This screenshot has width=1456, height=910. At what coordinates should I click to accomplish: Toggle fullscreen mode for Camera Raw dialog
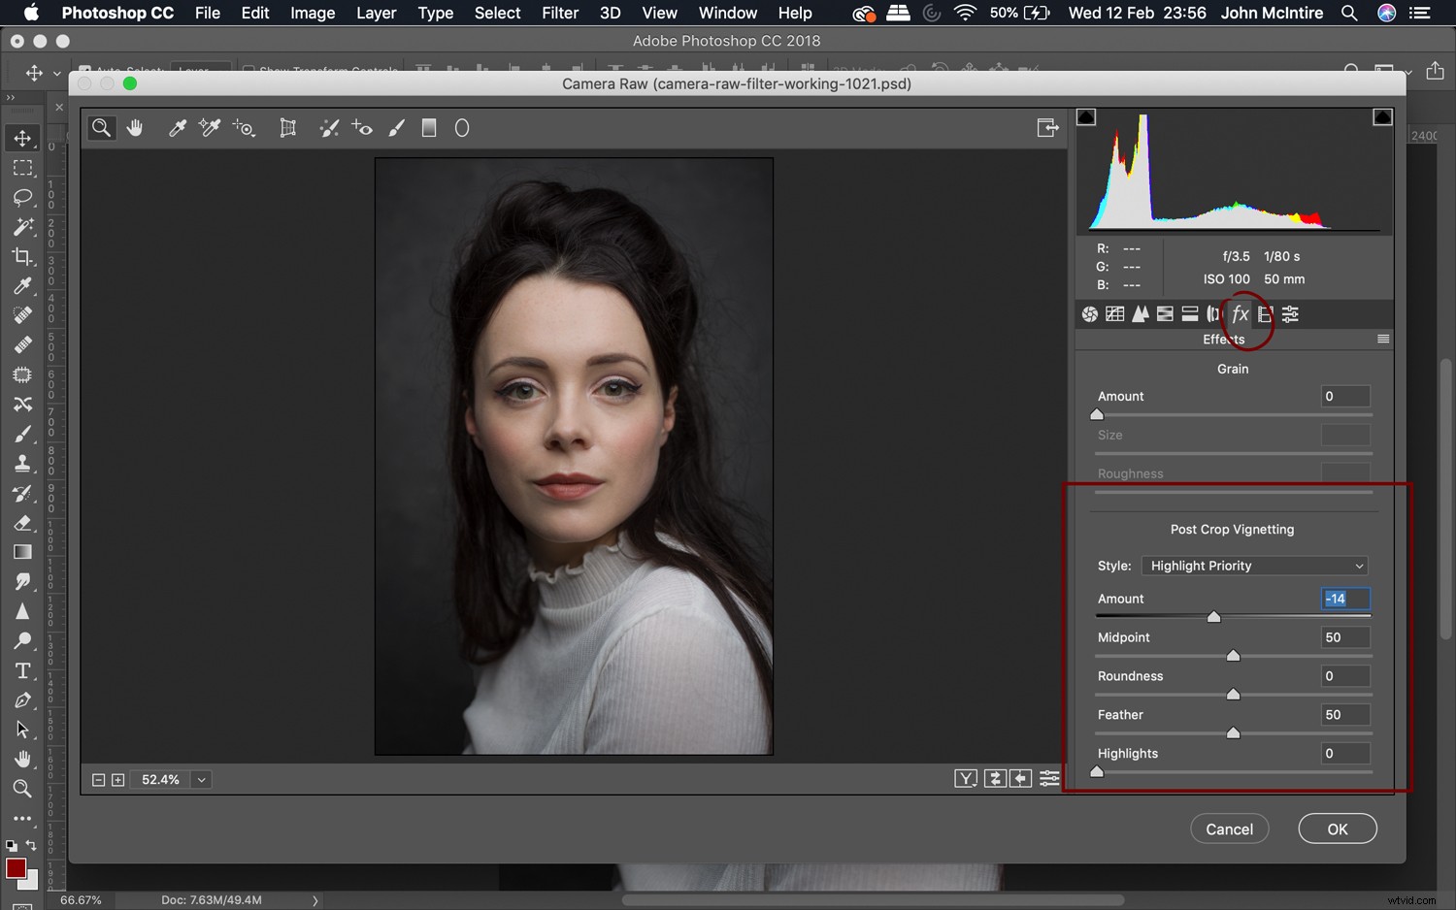[x=1048, y=127]
